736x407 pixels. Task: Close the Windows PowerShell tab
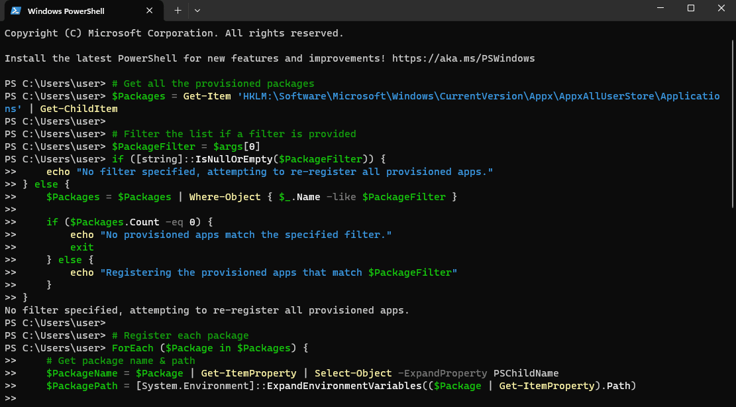[148, 11]
